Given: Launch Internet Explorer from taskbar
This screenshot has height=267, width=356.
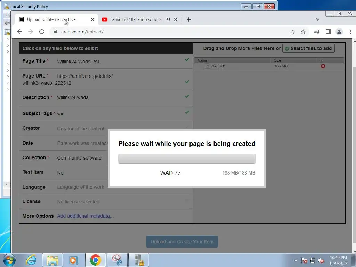Looking at the screenshot, I should [x=31, y=260].
